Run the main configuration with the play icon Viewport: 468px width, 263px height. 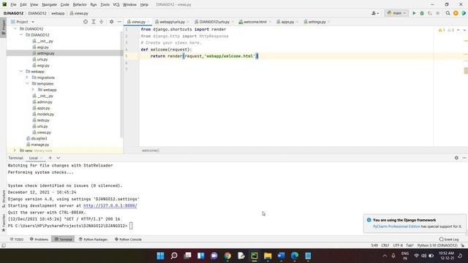click(x=414, y=13)
